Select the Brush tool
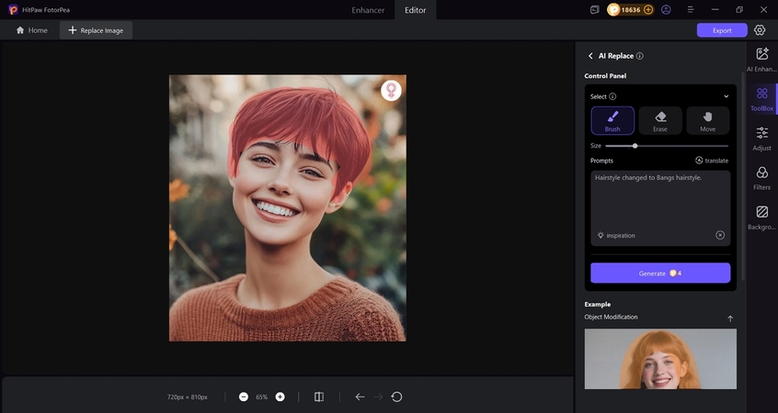This screenshot has width=778, height=413. point(612,120)
